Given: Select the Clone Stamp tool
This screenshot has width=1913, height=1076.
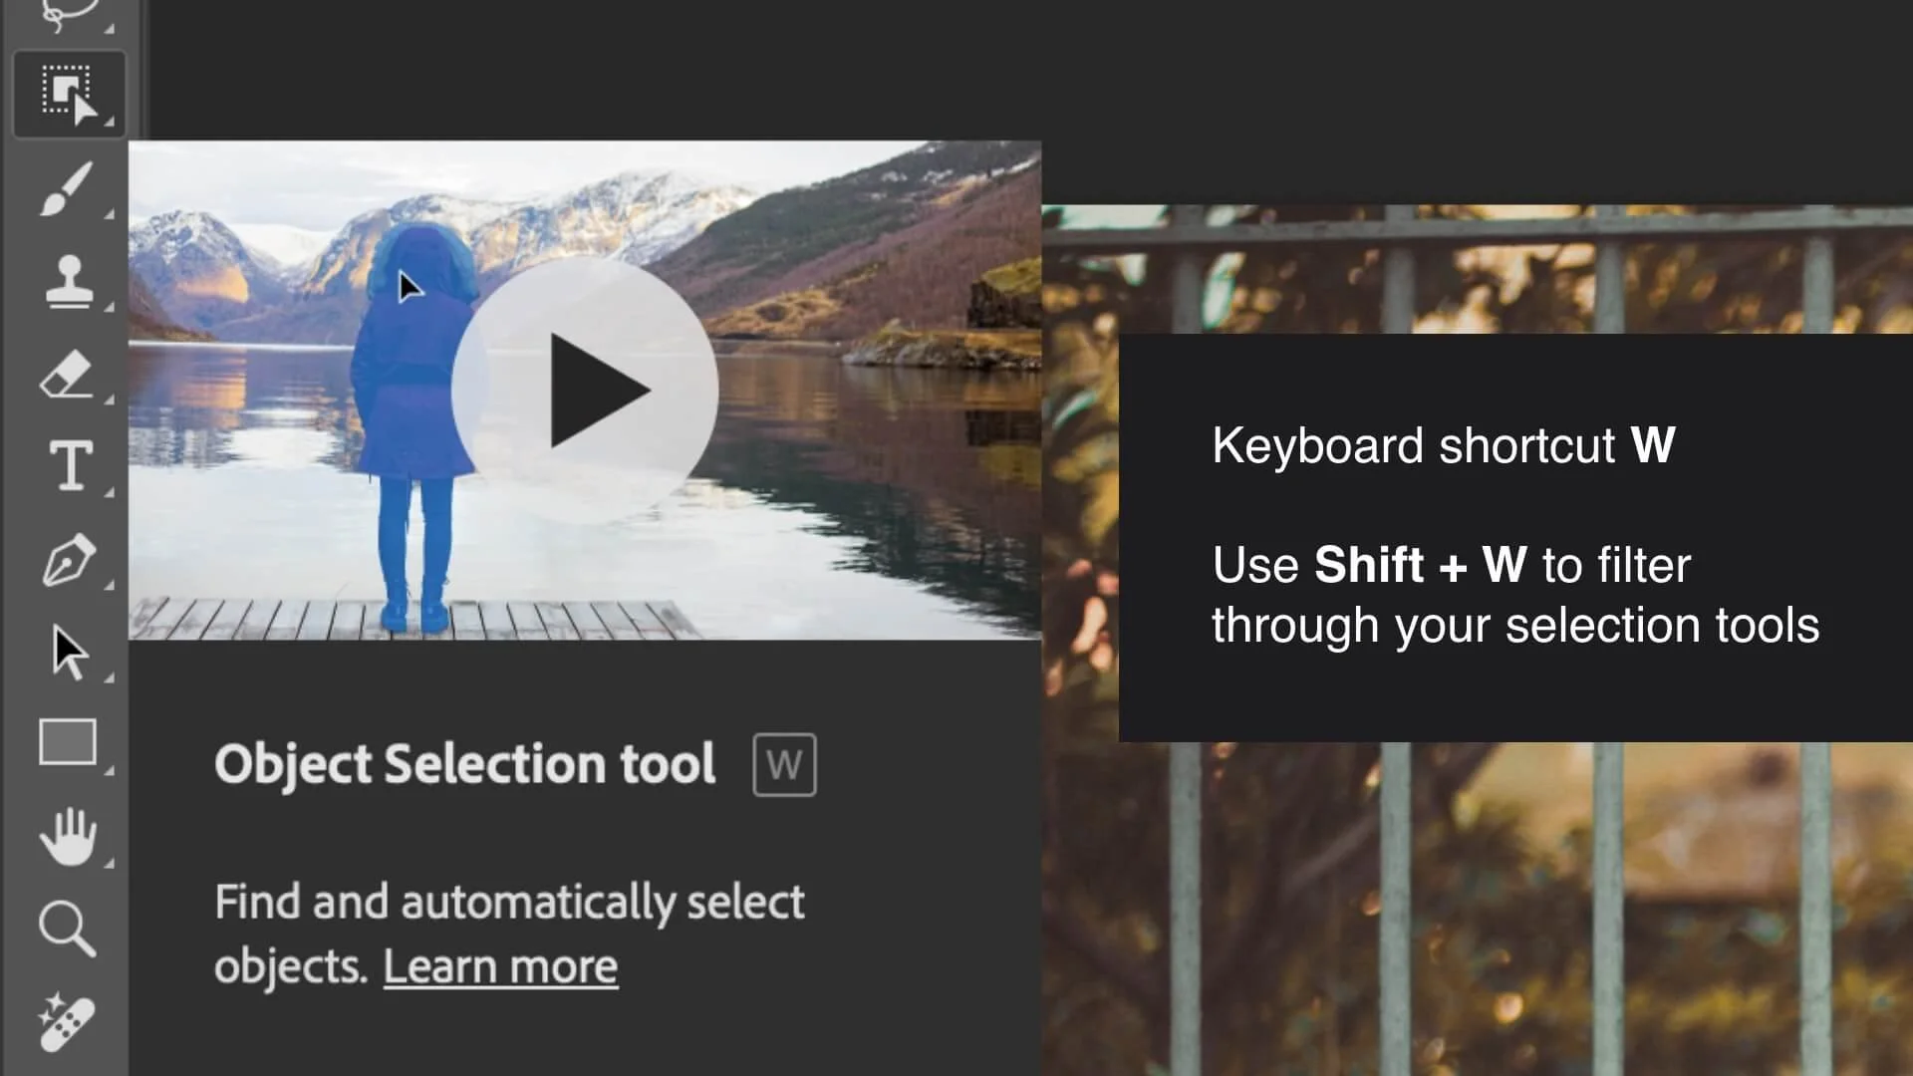Looking at the screenshot, I should click(68, 281).
